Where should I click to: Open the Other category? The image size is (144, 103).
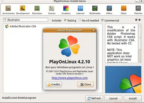coord(124,10)
